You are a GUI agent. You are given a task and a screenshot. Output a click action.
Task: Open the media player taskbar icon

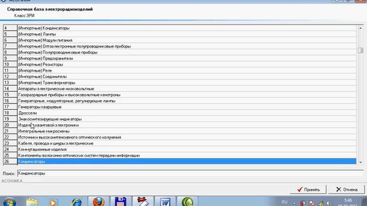53,202
